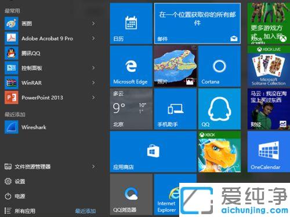The height and width of the screenshot is (217, 290).
Task: Expand the PowerPoint 2013 jump list arrow
Action: 93,98
